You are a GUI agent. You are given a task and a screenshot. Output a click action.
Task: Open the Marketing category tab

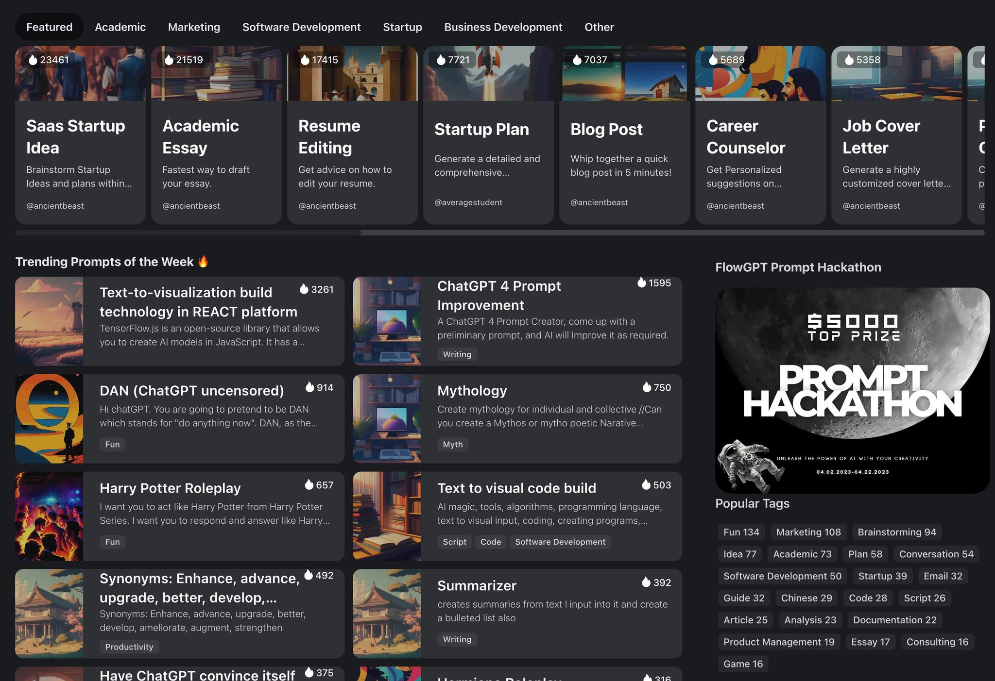pos(194,27)
